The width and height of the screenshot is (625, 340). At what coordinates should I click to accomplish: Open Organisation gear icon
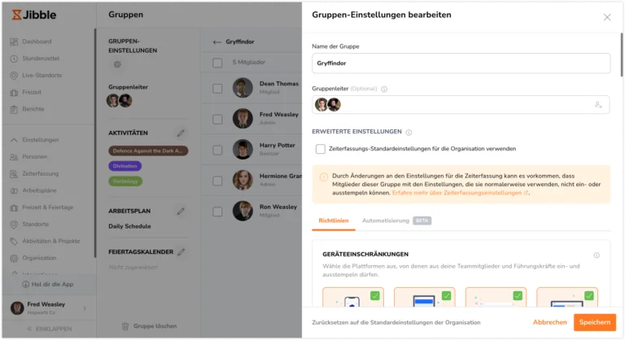pyautogui.click(x=14, y=259)
